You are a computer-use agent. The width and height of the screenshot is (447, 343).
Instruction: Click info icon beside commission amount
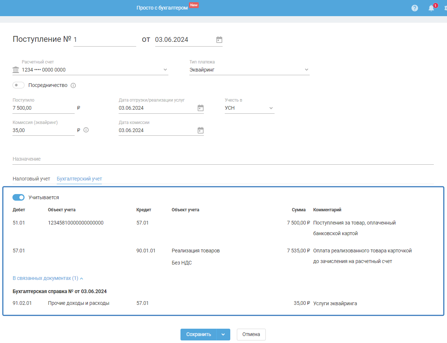[86, 130]
